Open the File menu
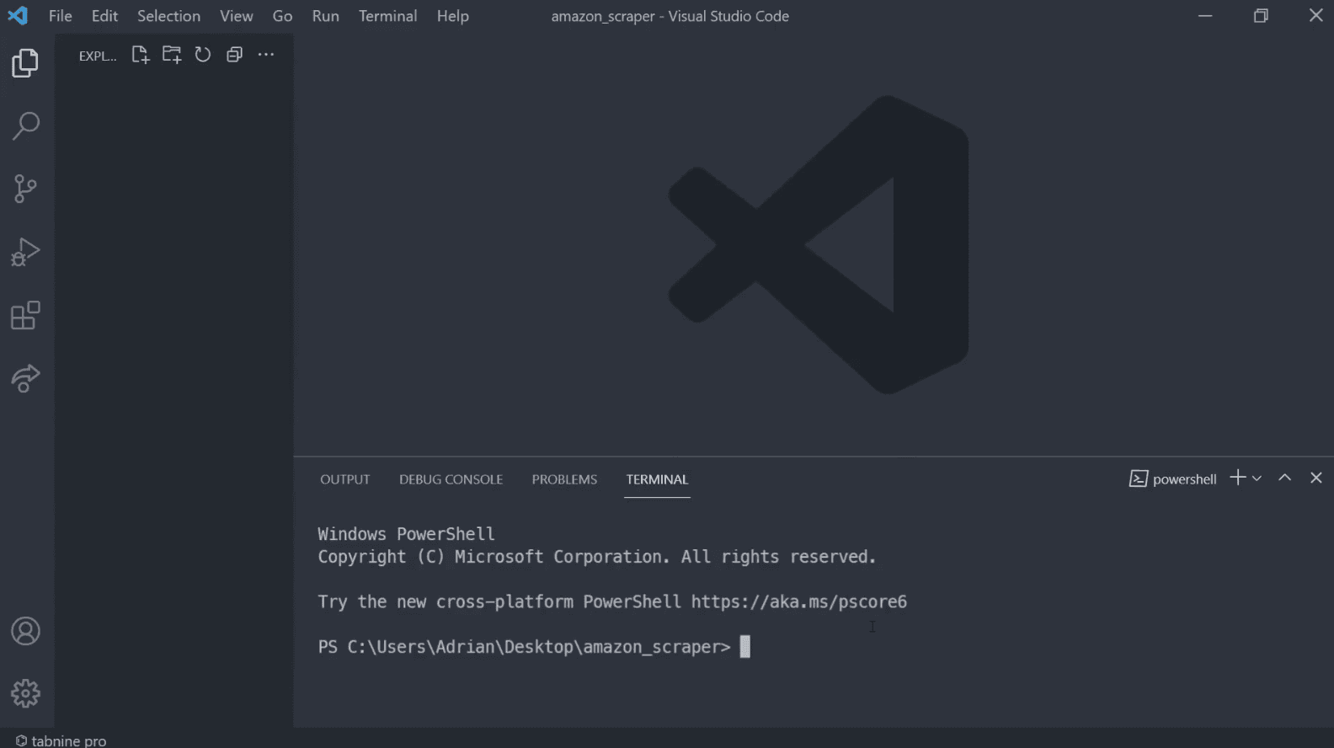Screen dimensions: 1334x748 click(x=61, y=16)
